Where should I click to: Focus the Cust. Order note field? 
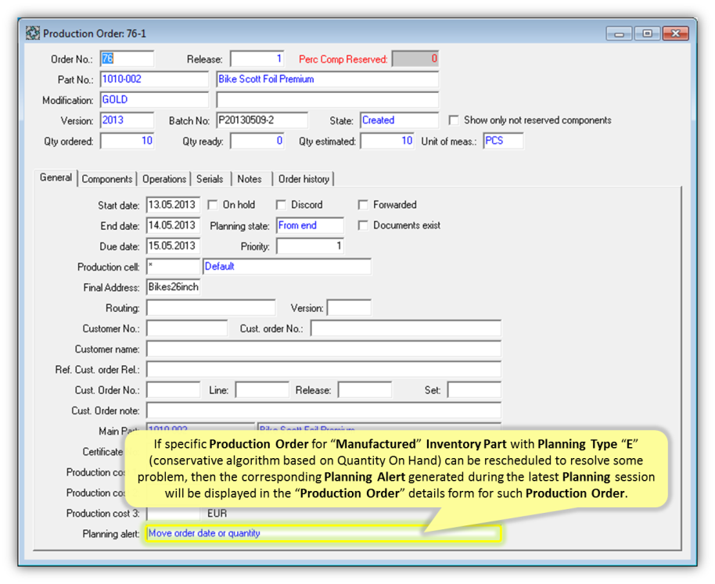pyautogui.click(x=324, y=410)
